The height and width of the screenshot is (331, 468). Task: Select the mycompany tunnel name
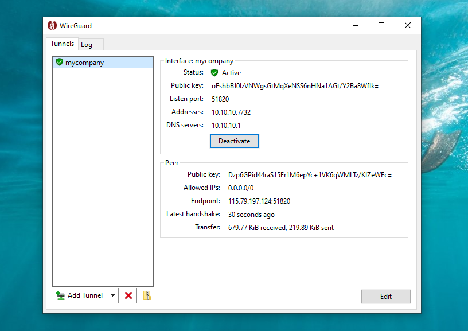pyautogui.click(x=85, y=63)
